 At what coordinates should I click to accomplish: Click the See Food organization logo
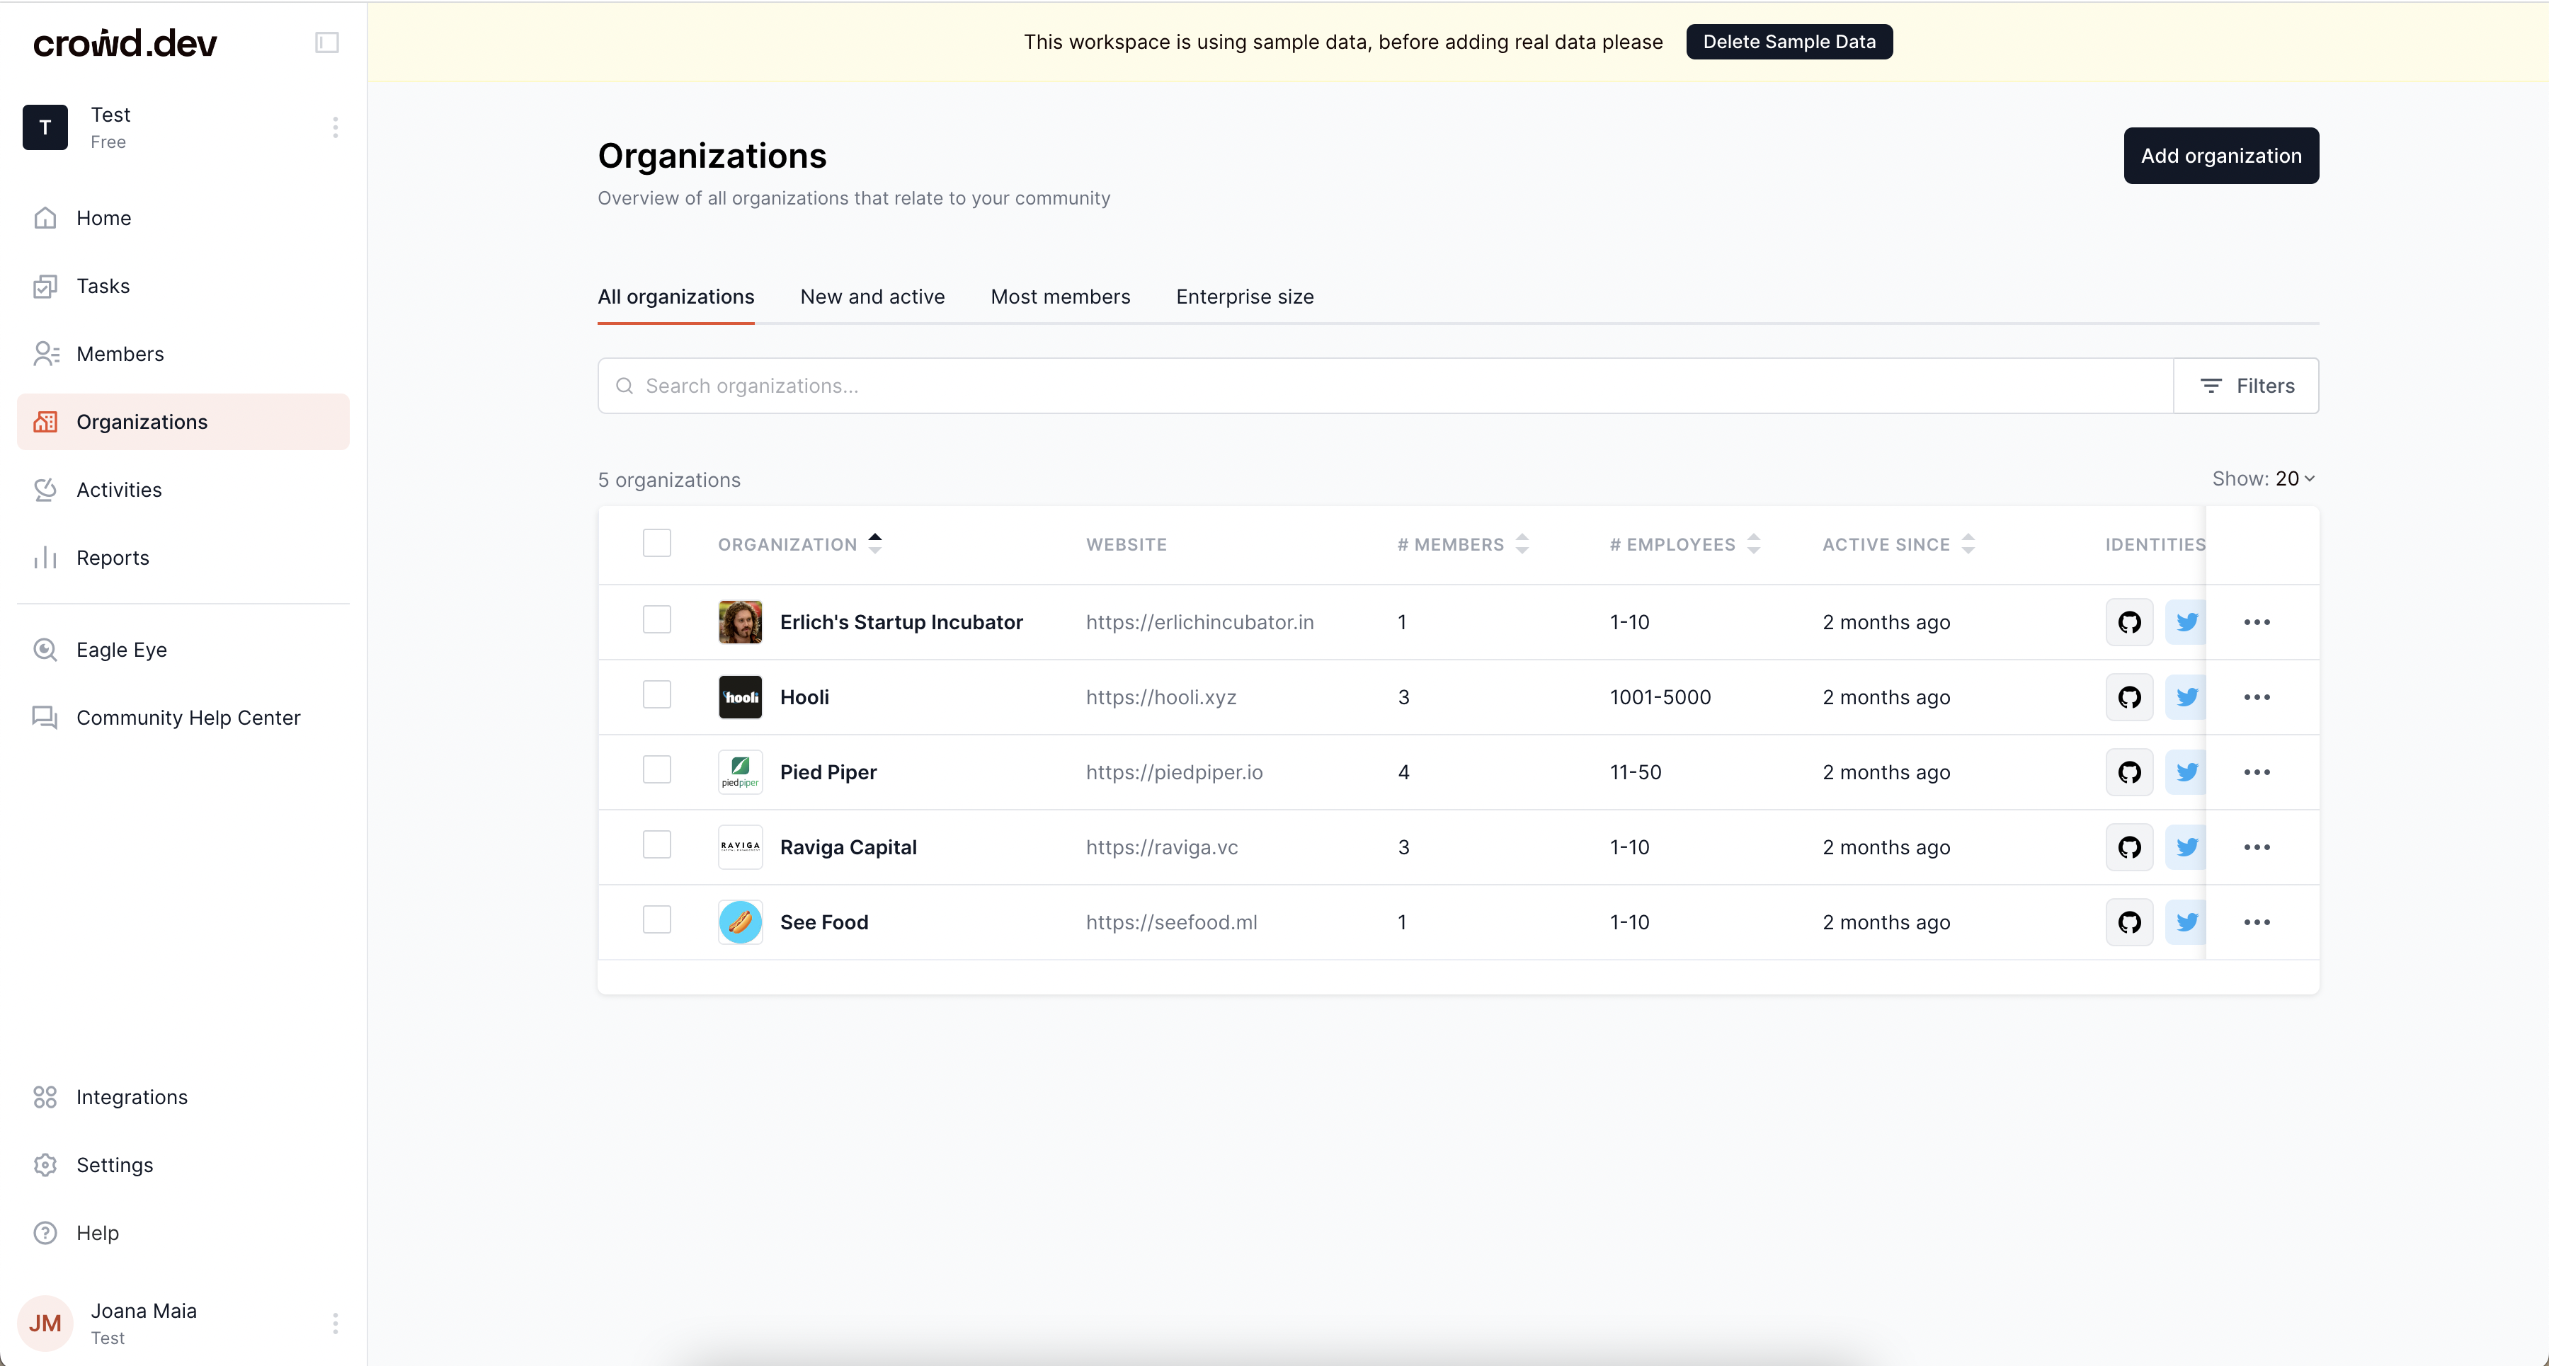coord(740,922)
